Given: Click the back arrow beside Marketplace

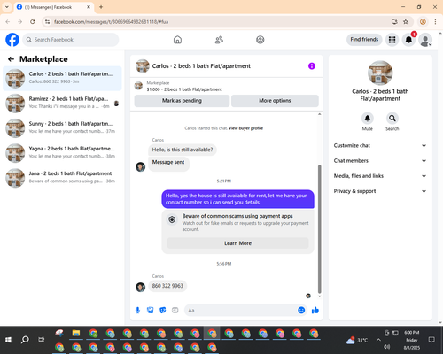Looking at the screenshot, I should pyautogui.click(x=11, y=59).
